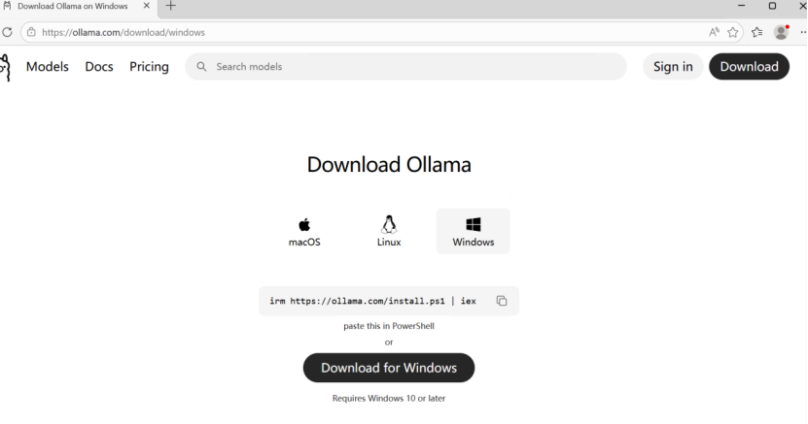Select the Windows download option
This screenshot has width=808, height=424.
[474, 231]
